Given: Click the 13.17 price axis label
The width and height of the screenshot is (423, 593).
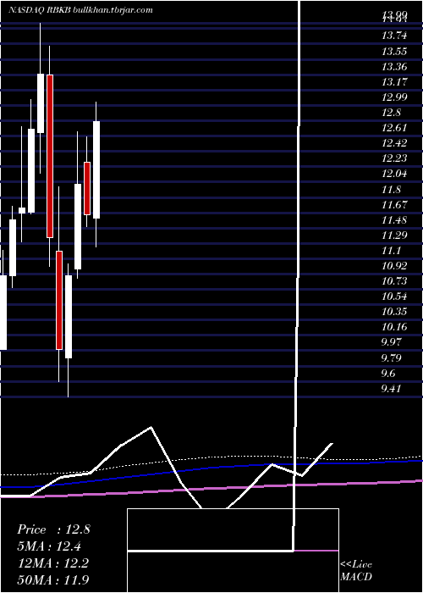Looking at the screenshot, I should tap(394, 81).
